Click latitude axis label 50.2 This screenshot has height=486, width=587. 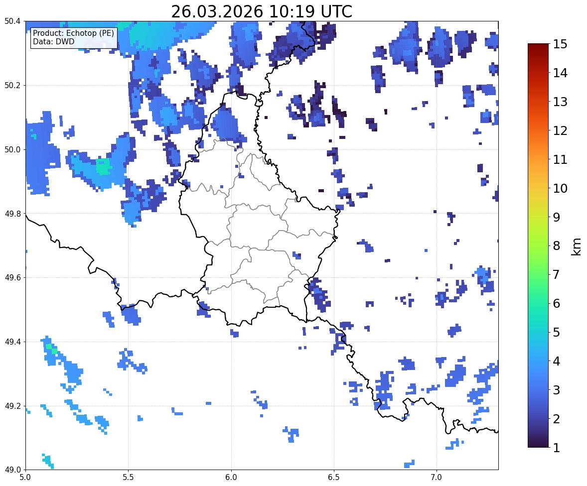(12, 85)
